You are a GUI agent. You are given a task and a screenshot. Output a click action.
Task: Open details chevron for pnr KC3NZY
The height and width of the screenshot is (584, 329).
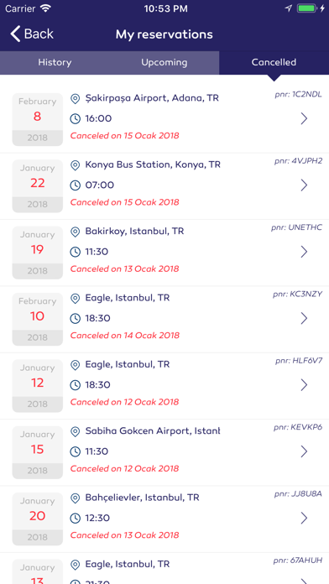click(304, 319)
